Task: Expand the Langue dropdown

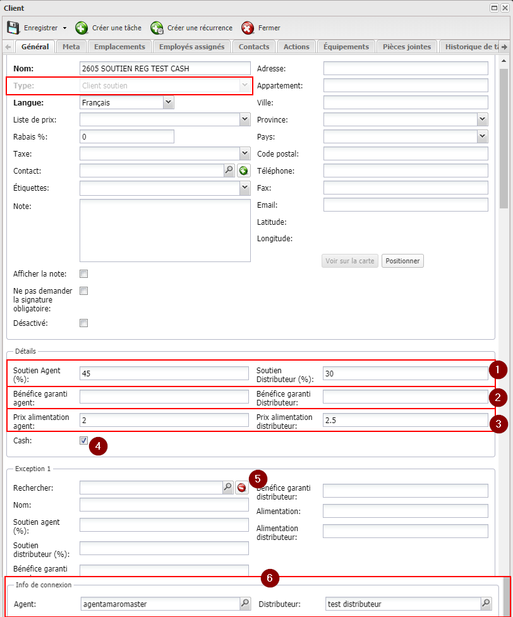Action: (169, 103)
